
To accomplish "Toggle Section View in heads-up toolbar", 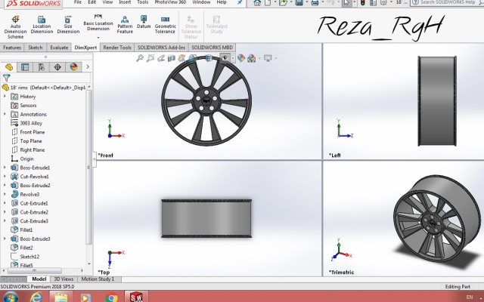I will [x=172, y=58].
